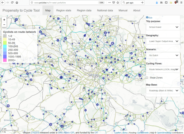Open the Shiny attribution link
Screen dimensions: 184x134
[125, 133]
